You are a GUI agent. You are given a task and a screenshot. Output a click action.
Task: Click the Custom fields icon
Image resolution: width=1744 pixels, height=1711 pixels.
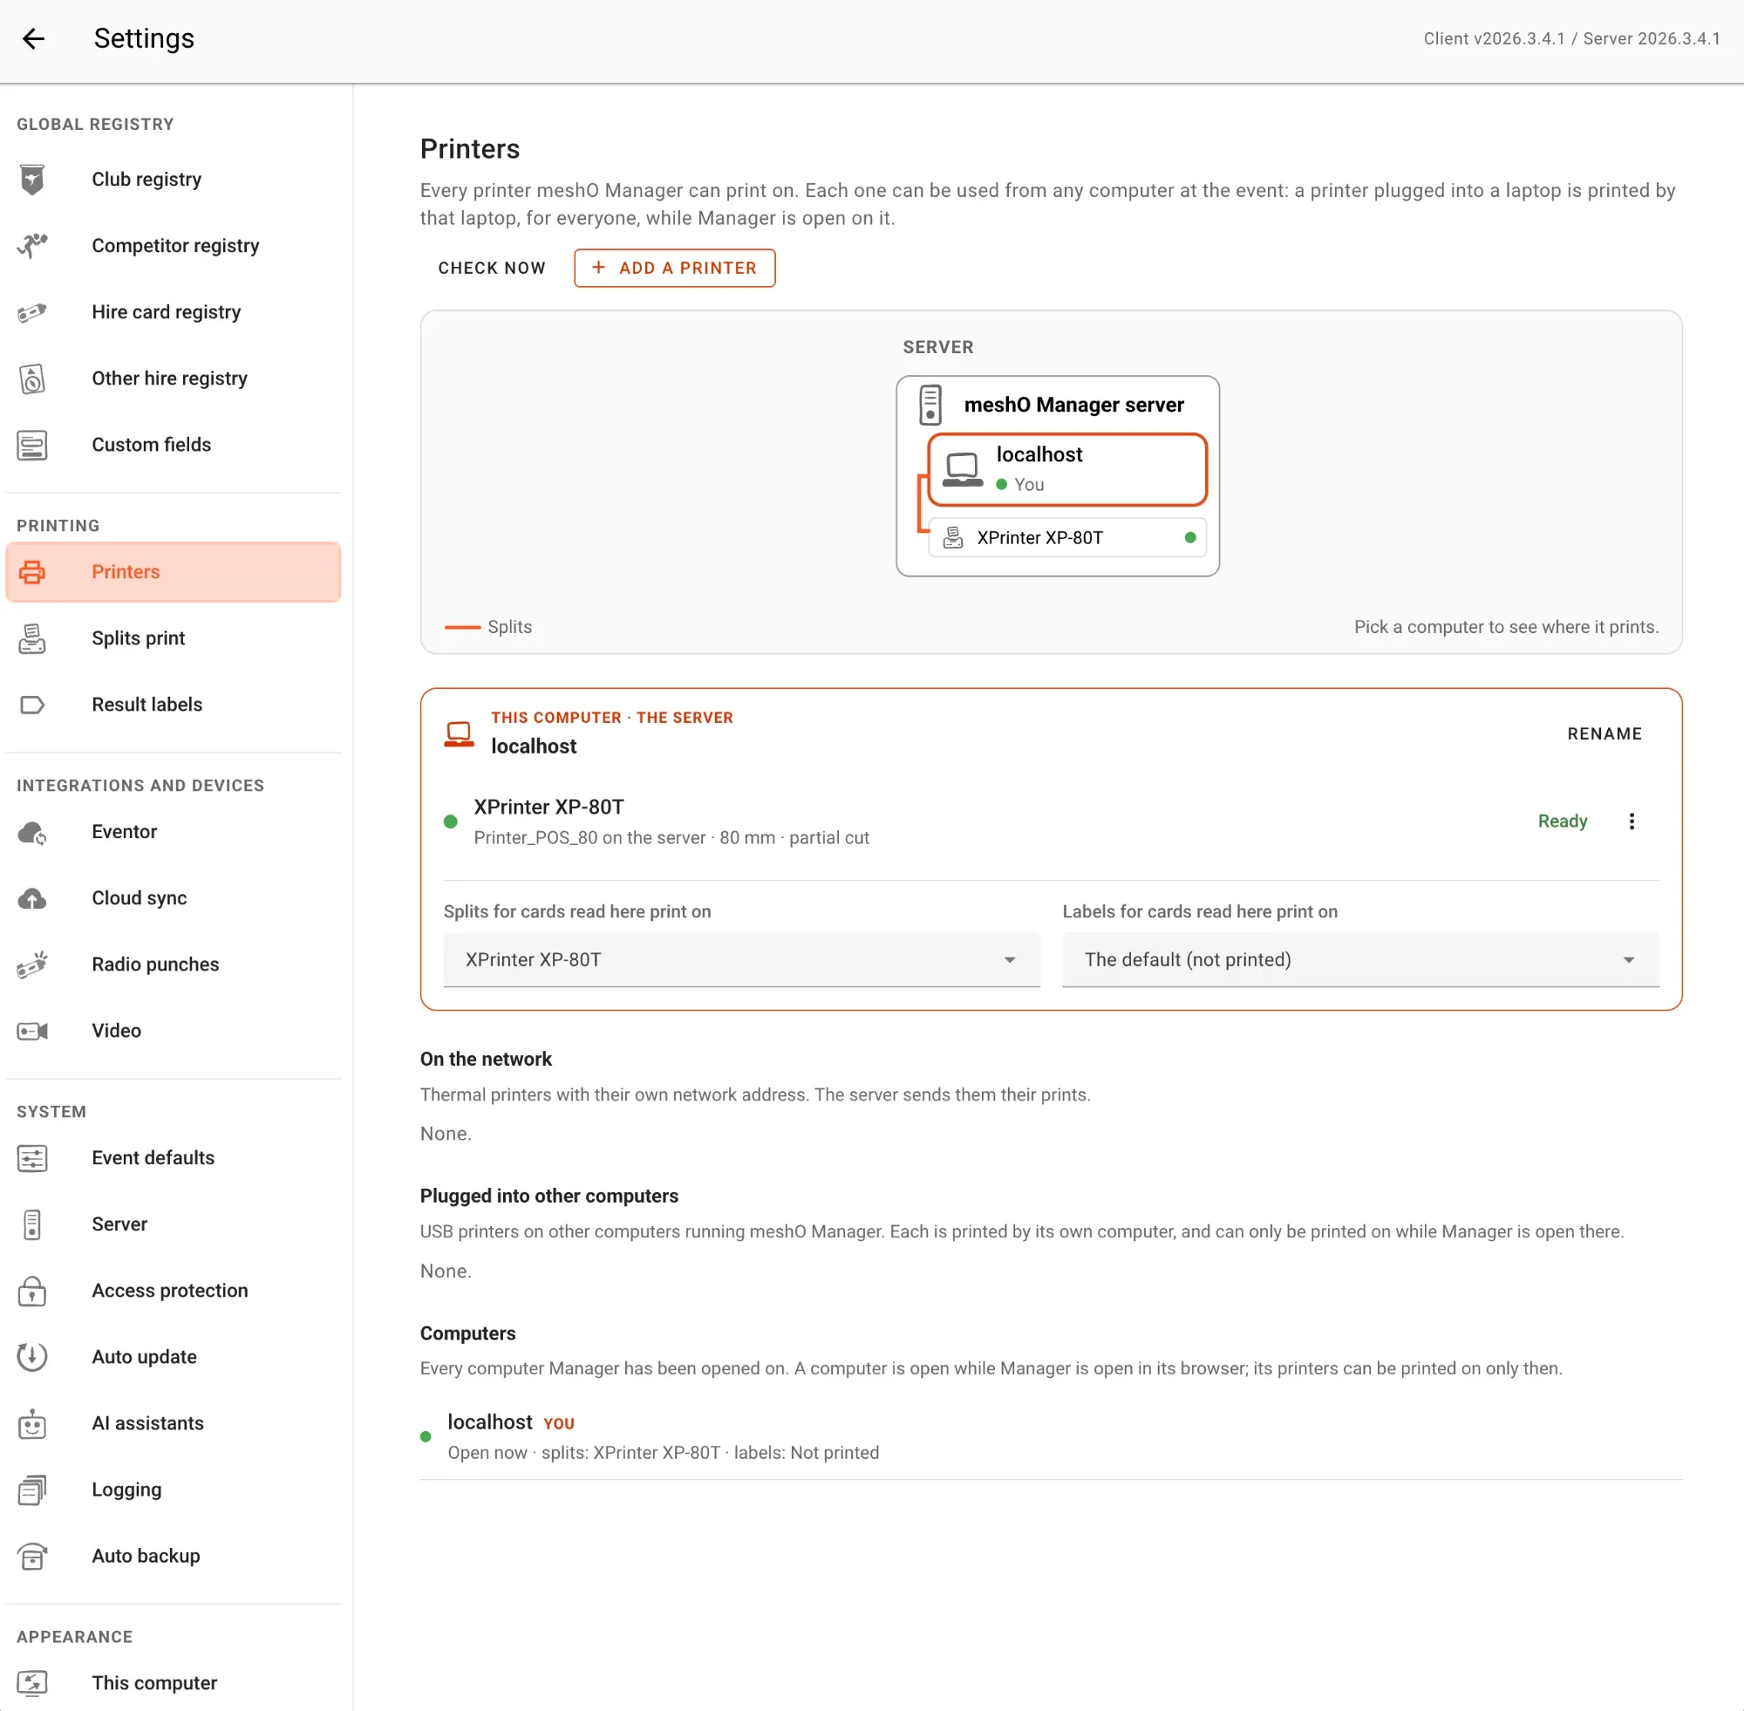click(32, 445)
